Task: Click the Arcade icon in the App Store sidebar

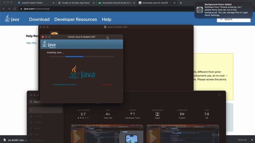Action: (x=31, y=116)
